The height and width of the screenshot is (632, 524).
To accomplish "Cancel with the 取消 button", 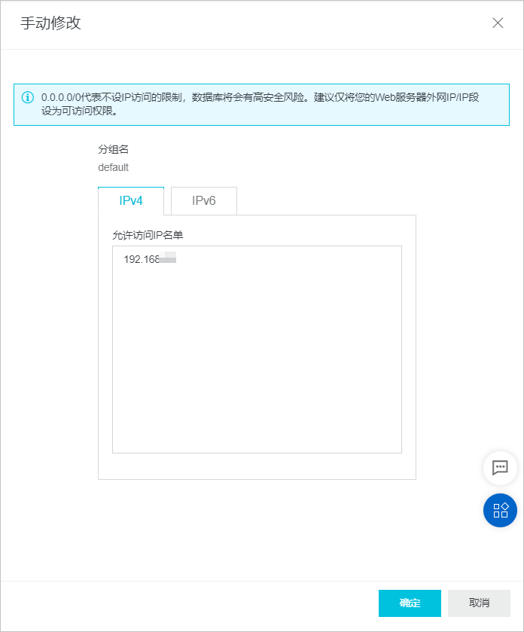I will point(479,603).
